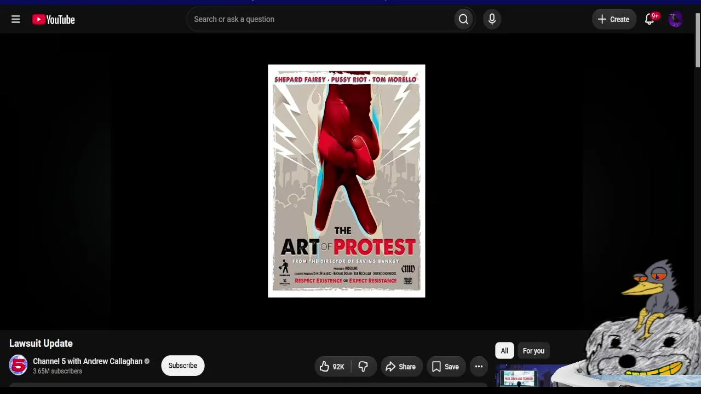This screenshot has width=701, height=394.
Task: Start voice search with the microphone
Action: point(492,19)
